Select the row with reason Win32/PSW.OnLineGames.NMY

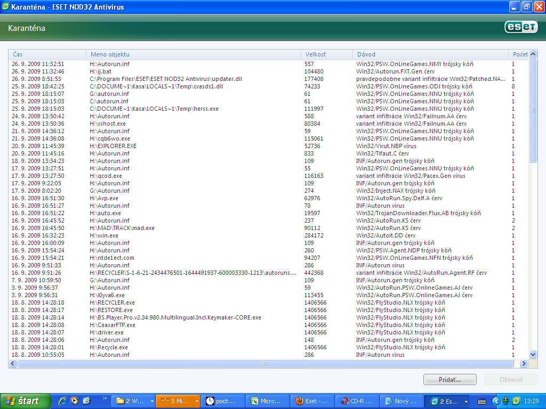[269, 64]
